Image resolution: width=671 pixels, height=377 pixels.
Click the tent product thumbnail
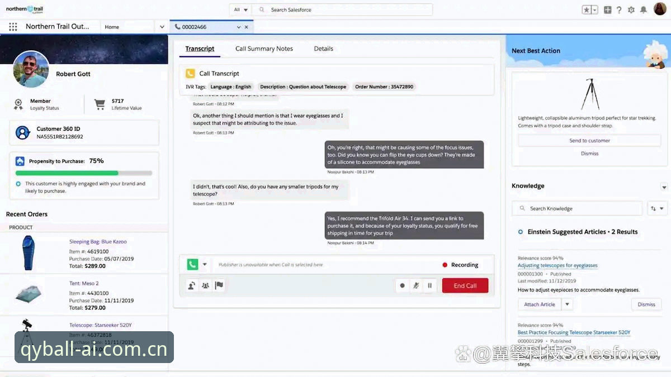tap(28, 294)
